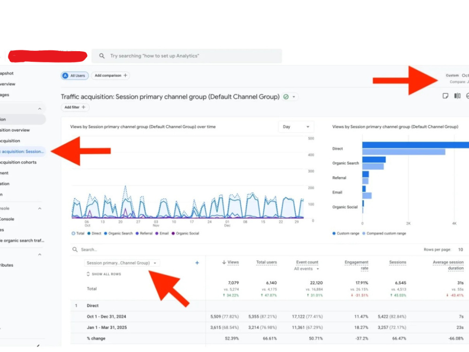The image size is (469, 352).
Task: Click the edit comparisons columns icon
Action: tap(457, 96)
